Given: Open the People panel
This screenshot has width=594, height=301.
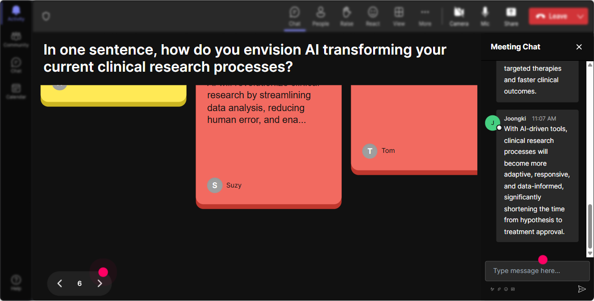Looking at the screenshot, I should [x=321, y=16].
